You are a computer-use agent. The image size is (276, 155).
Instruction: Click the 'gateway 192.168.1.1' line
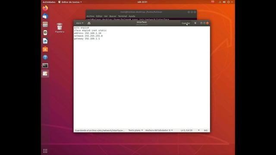pyautogui.click(x=87, y=39)
